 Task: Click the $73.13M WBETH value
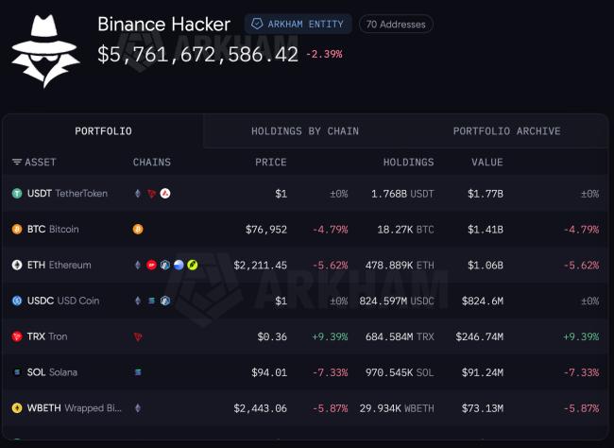point(483,408)
